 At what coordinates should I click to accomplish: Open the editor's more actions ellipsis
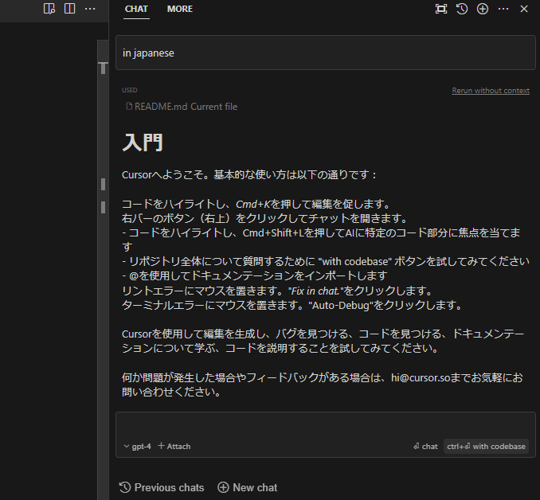(x=90, y=9)
